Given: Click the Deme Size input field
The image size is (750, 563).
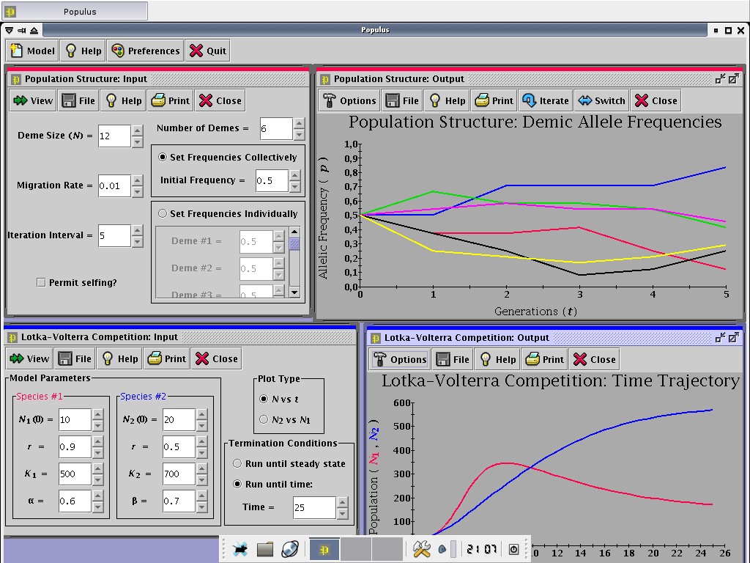Looking at the screenshot, I should [x=115, y=136].
